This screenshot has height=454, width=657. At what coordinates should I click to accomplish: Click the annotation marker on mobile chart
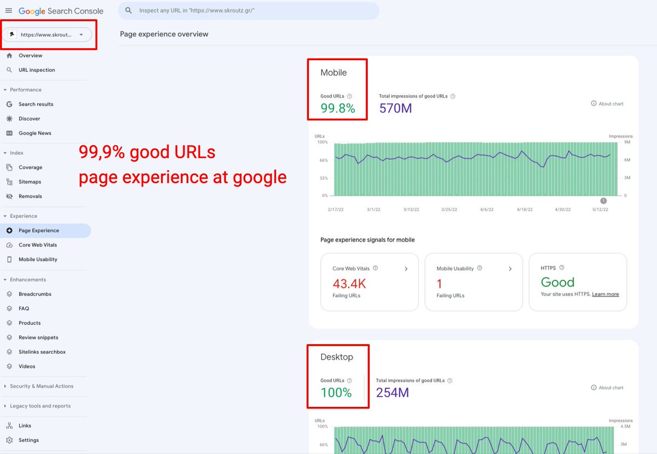pyautogui.click(x=603, y=200)
